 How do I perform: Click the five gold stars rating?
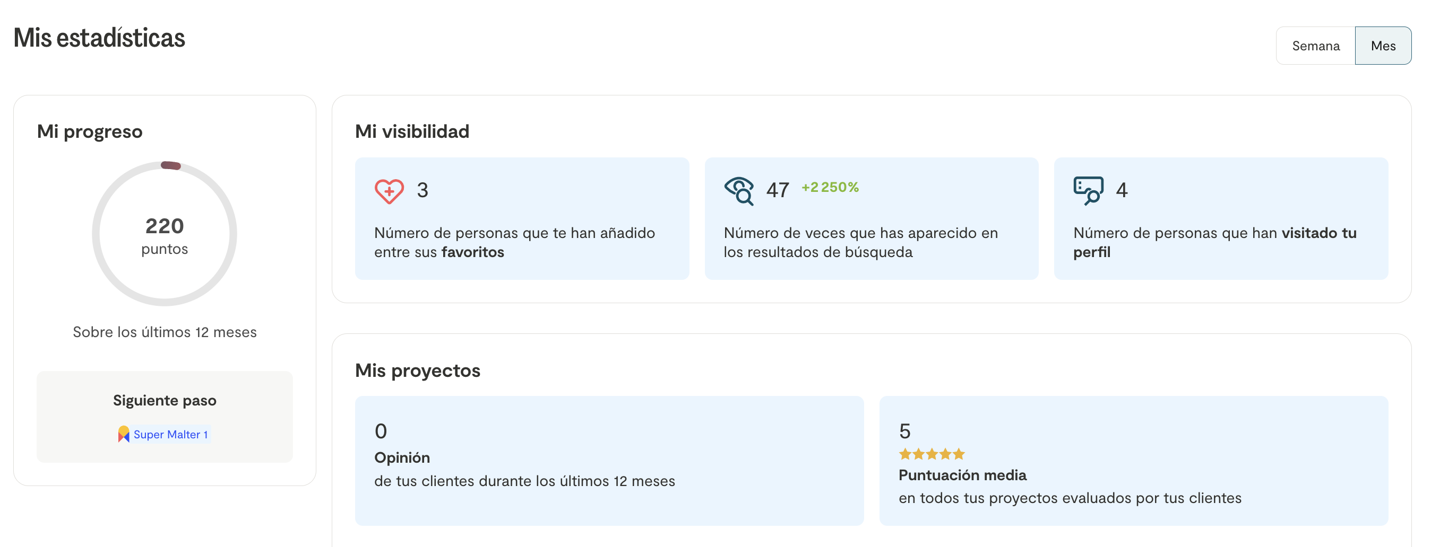point(932,454)
